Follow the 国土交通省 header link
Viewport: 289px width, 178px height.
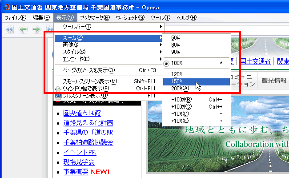tap(256, 61)
